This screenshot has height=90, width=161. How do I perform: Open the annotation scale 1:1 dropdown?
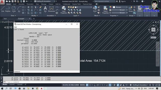(127, 85)
